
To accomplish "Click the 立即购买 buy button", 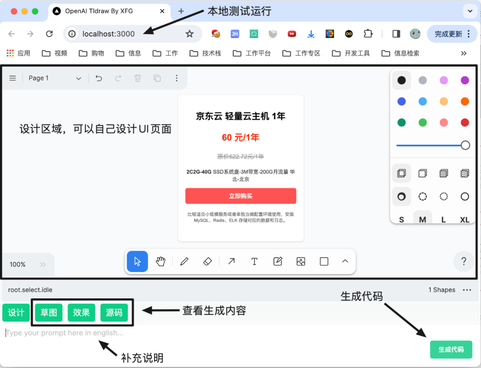I will point(241,196).
